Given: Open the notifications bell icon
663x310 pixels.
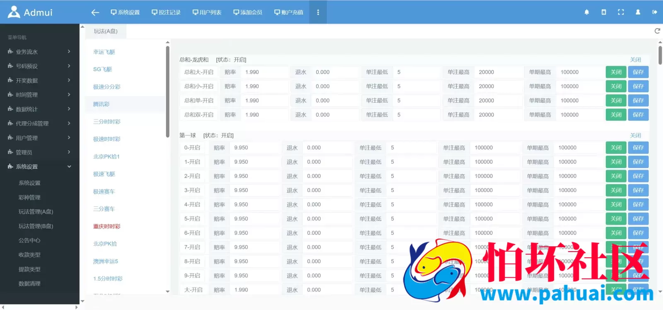Looking at the screenshot, I should 587,12.
